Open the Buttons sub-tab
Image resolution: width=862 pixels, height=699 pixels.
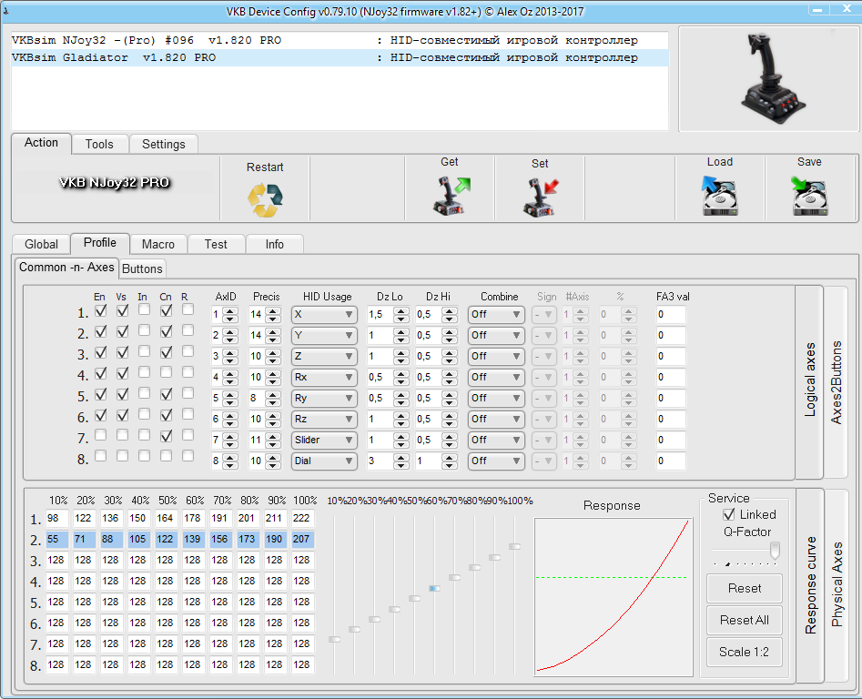click(x=142, y=268)
